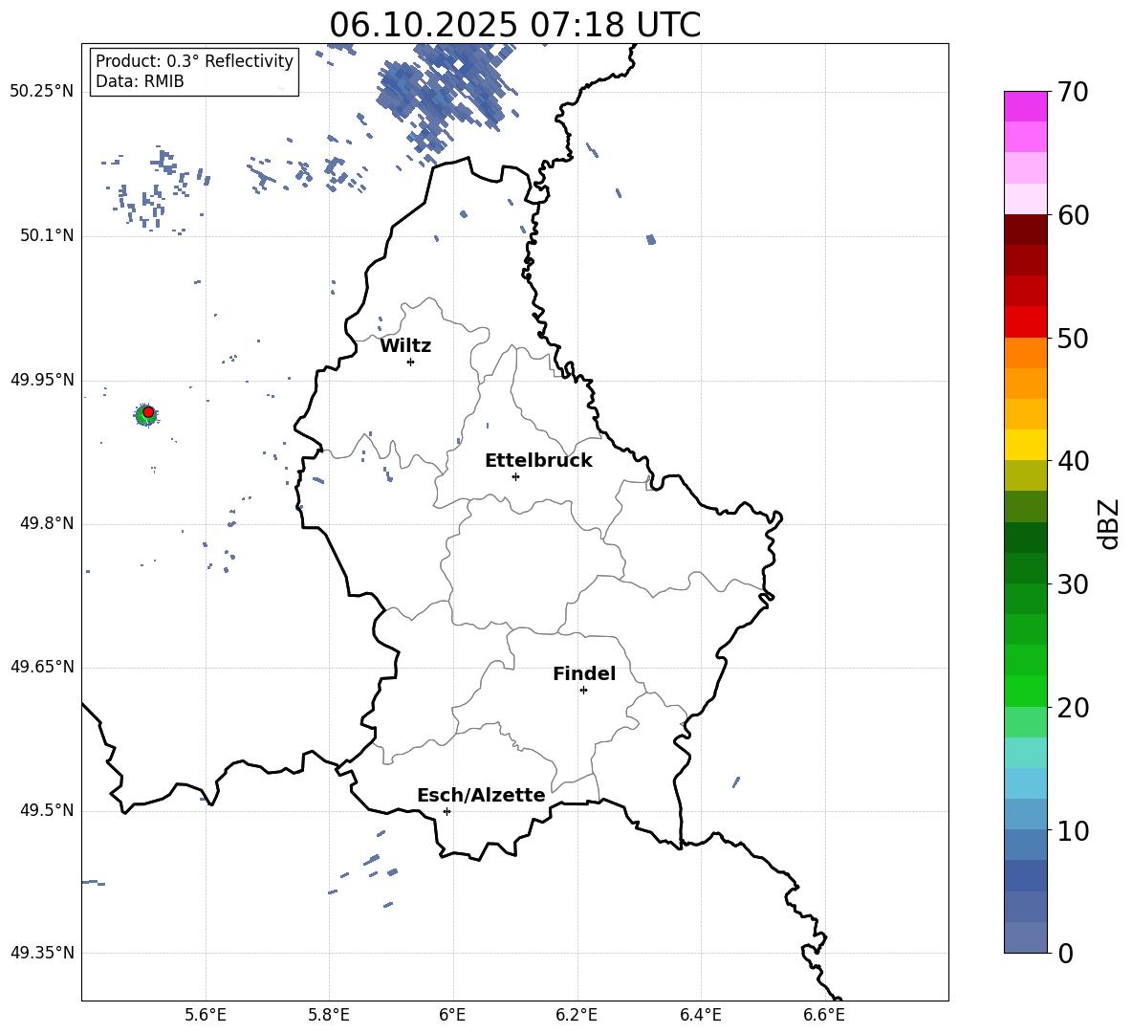The image size is (1132, 1034).
Task: Click the 49.35°N latitude label
Action: click(42, 953)
